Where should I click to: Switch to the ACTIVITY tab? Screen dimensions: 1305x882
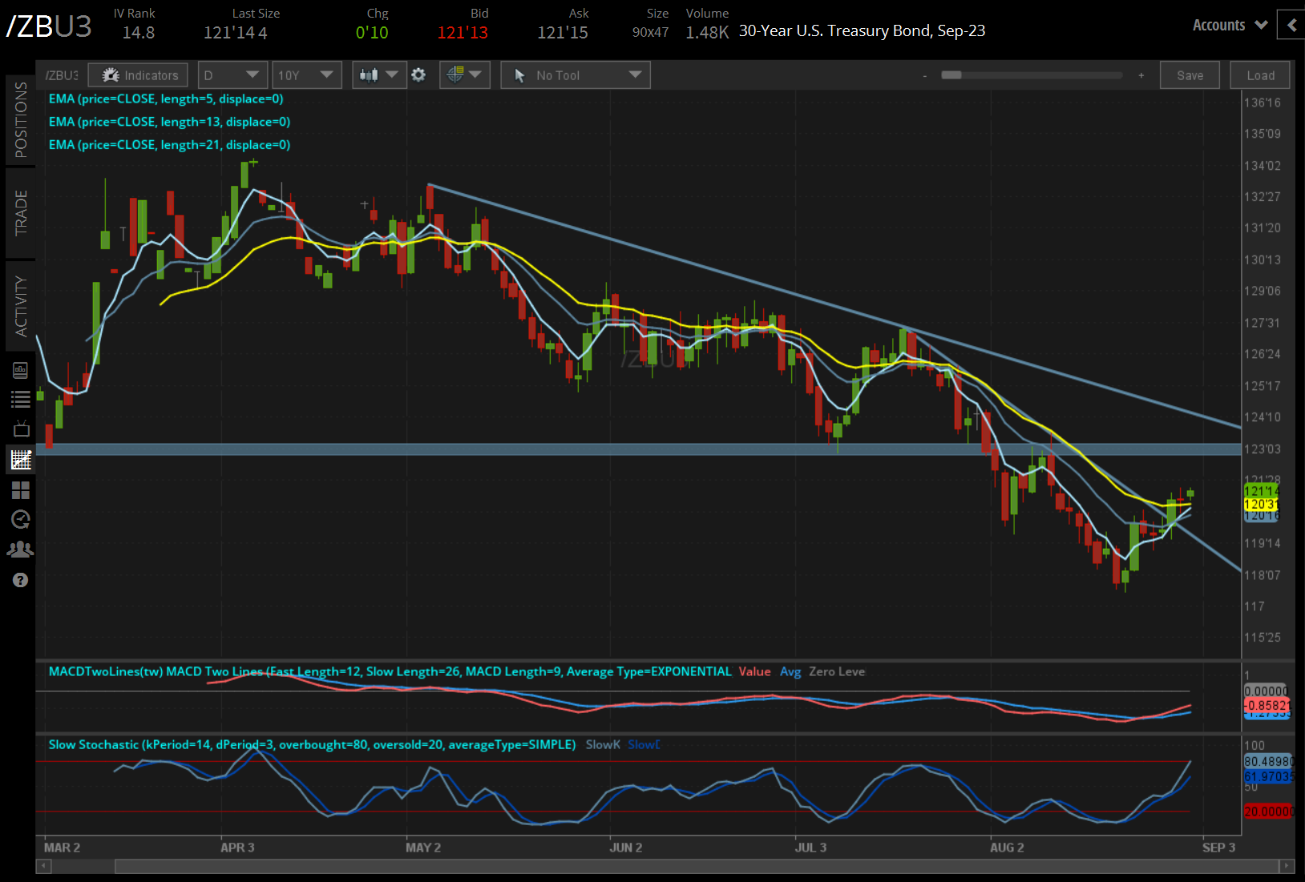coord(21,306)
